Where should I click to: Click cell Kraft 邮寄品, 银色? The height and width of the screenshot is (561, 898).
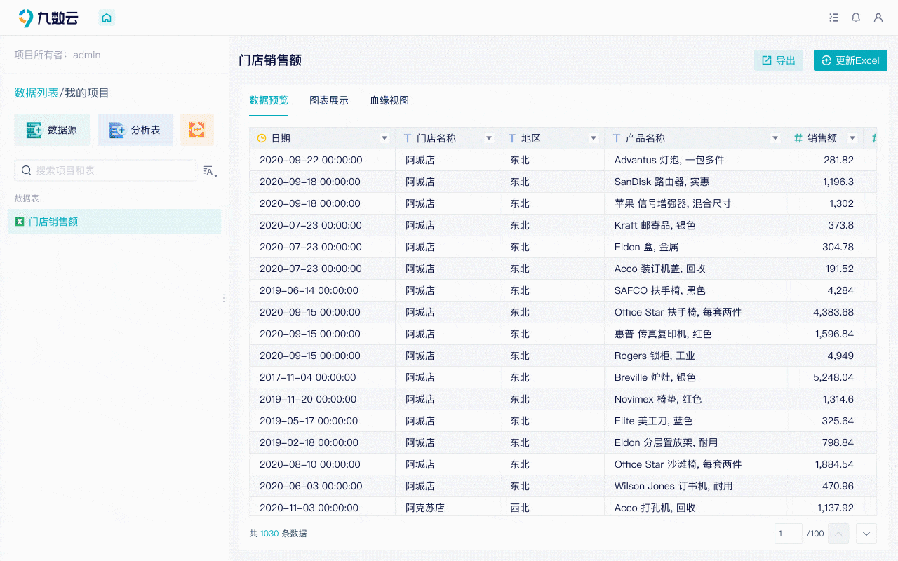click(x=695, y=225)
